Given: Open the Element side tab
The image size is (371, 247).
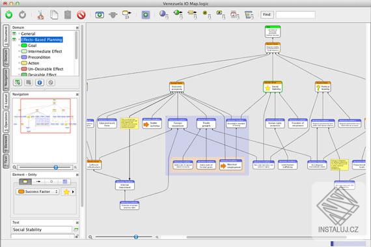Looking at the screenshot, I should click(6, 144).
